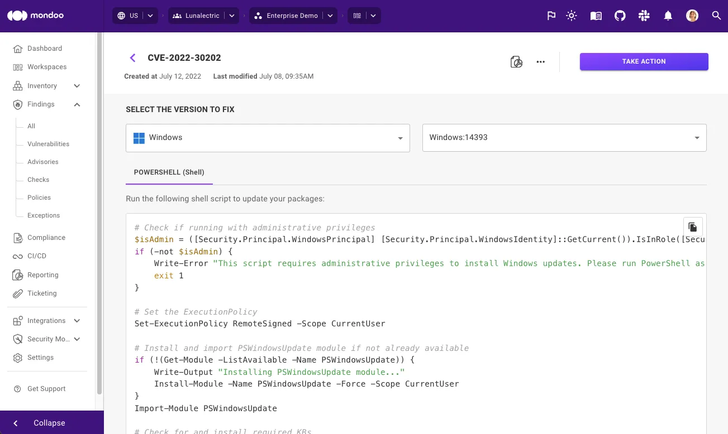Viewport: 728px width, 434px height.
Task: Click the Get Support help icon
Action: tap(17, 389)
